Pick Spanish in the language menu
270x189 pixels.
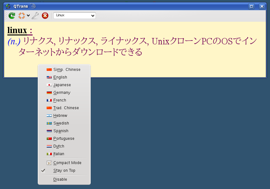tap(64, 131)
